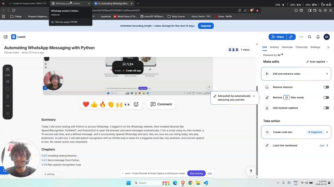
Task: Jump to chapter 0:42 Send message from Python
Action: pos(60,160)
